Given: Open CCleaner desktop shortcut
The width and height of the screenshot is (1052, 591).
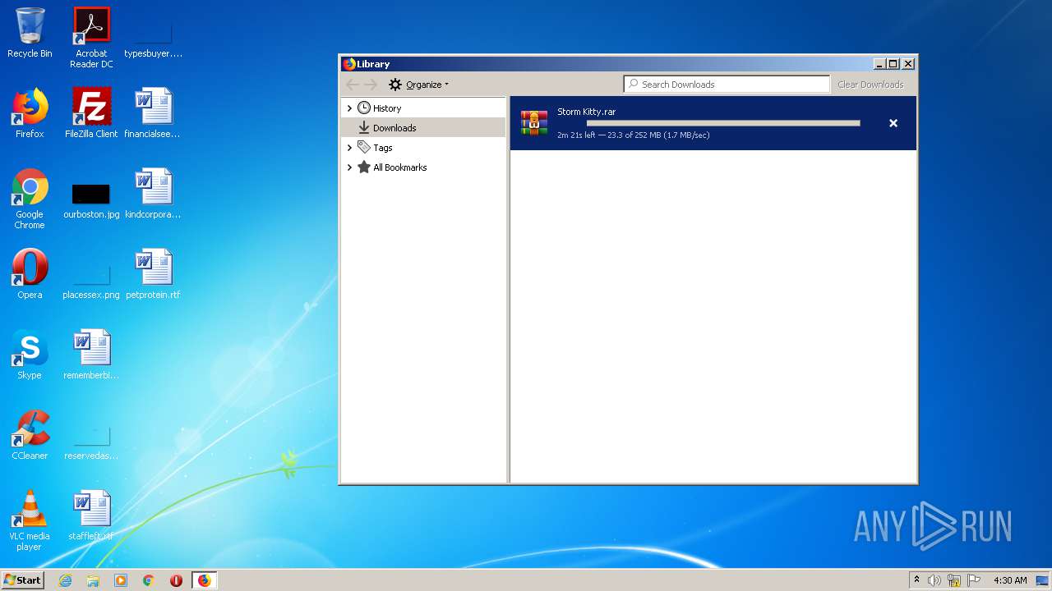Looking at the screenshot, I should coord(30,435).
